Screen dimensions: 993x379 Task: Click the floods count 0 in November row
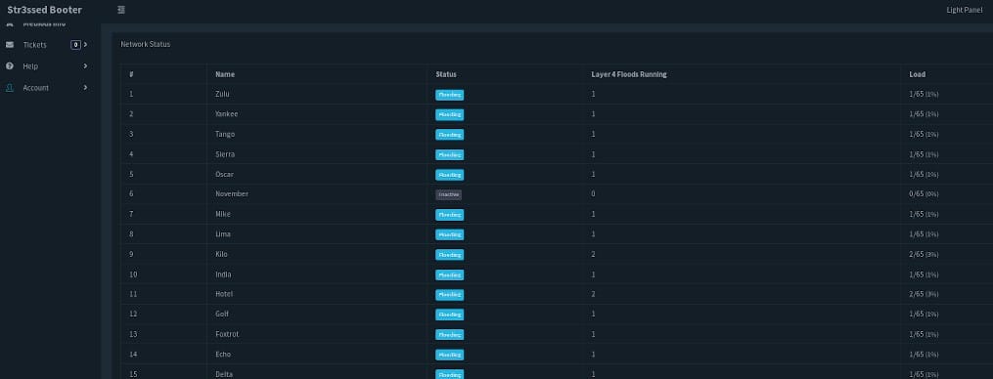pyautogui.click(x=594, y=193)
